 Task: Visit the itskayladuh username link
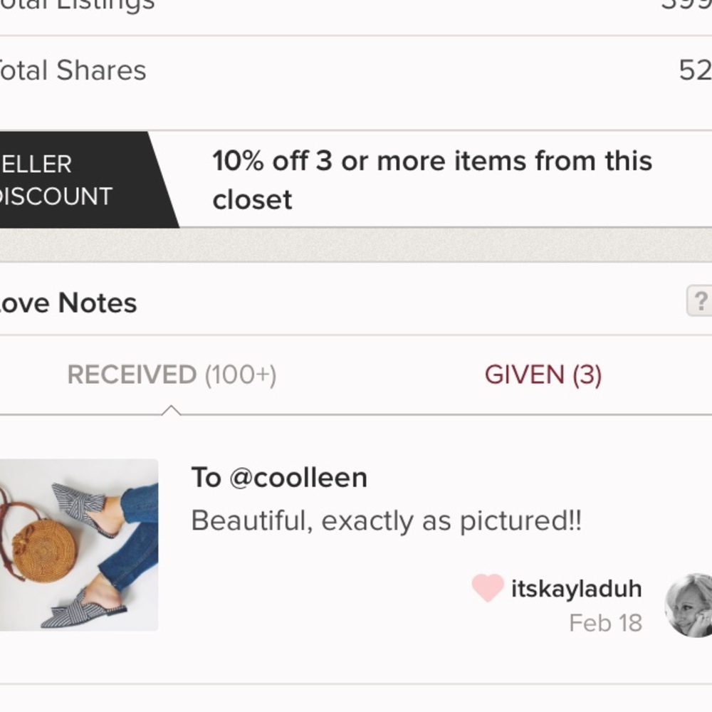click(576, 589)
